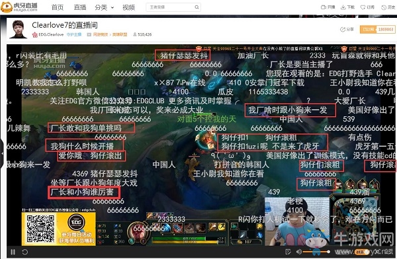Open the 网游竞技 category link

tap(101, 34)
